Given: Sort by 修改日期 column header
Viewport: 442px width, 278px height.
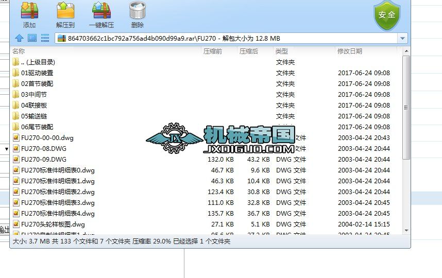Looking at the screenshot, I should (350, 51).
